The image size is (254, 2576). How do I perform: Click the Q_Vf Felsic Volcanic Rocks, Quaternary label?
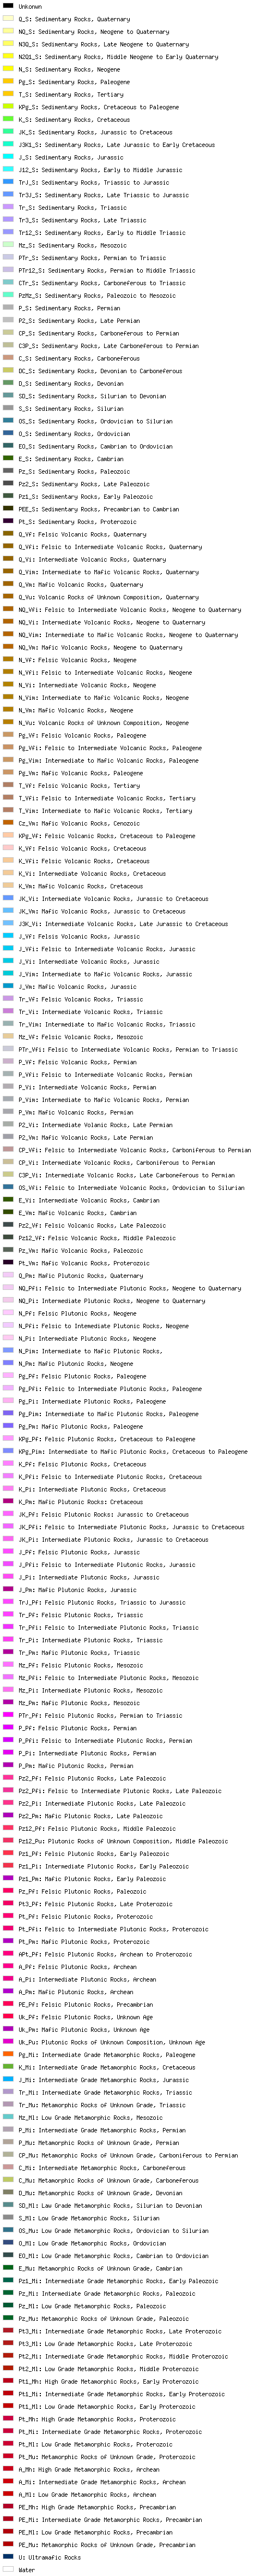(x=82, y=534)
